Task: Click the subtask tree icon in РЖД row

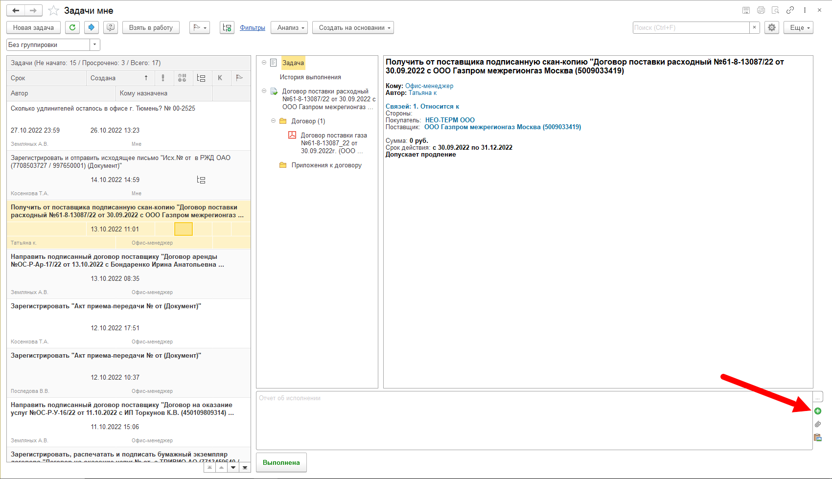Action: tap(201, 180)
